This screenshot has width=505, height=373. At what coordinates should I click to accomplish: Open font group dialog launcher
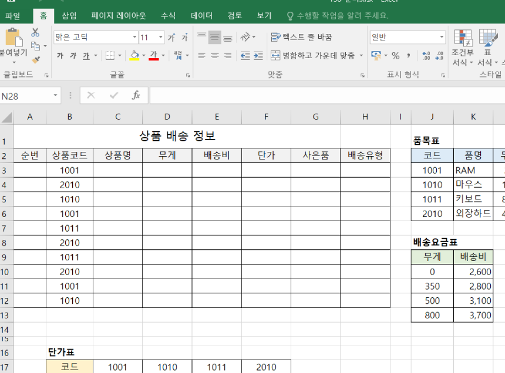coord(188,75)
